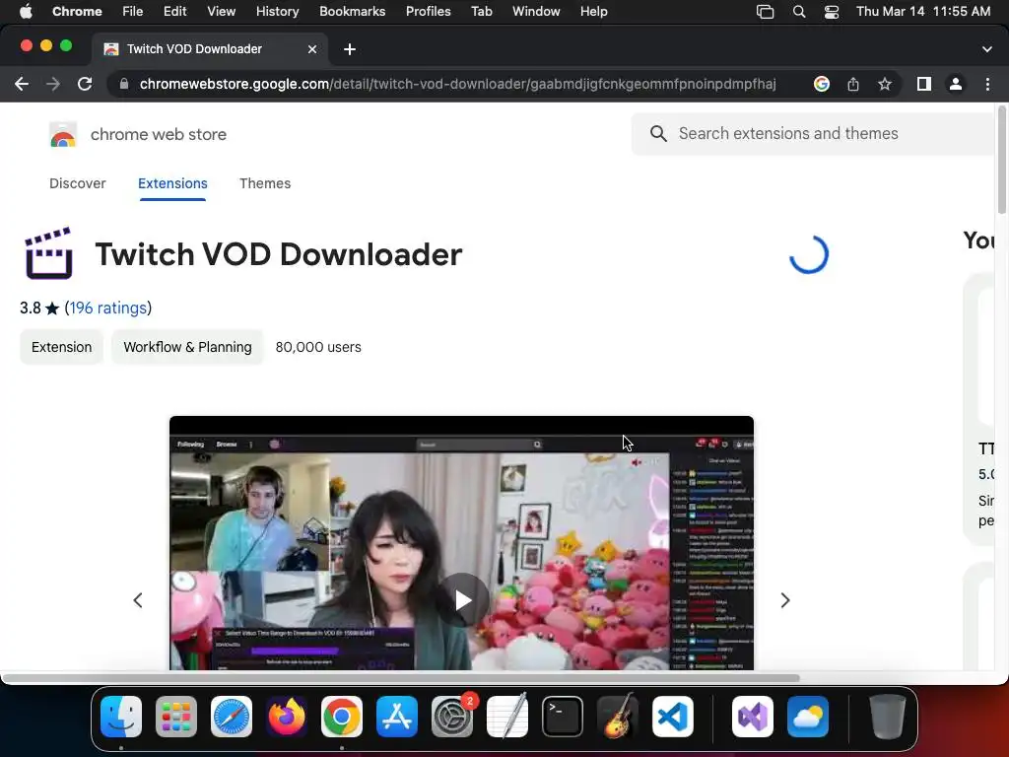1009x757 pixels.
Task: Open the Chrome application menu
Action: (77, 11)
